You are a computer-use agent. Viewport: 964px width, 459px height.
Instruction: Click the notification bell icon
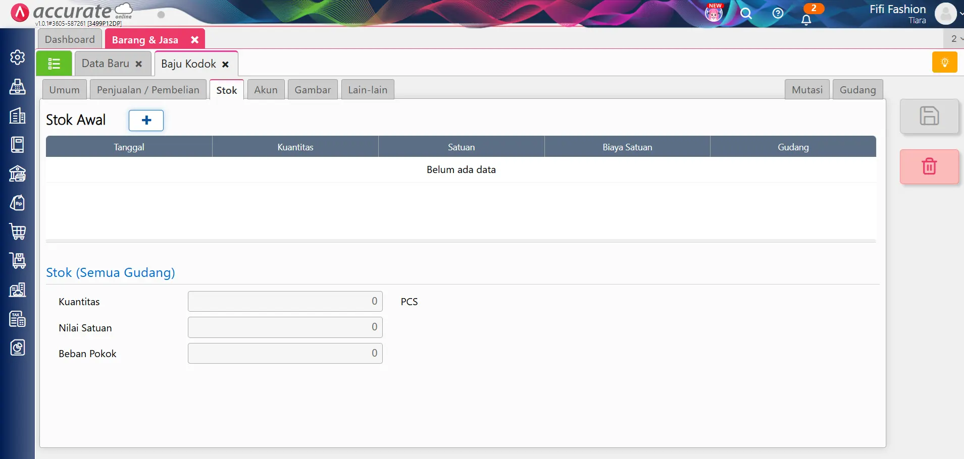point(806,20)
